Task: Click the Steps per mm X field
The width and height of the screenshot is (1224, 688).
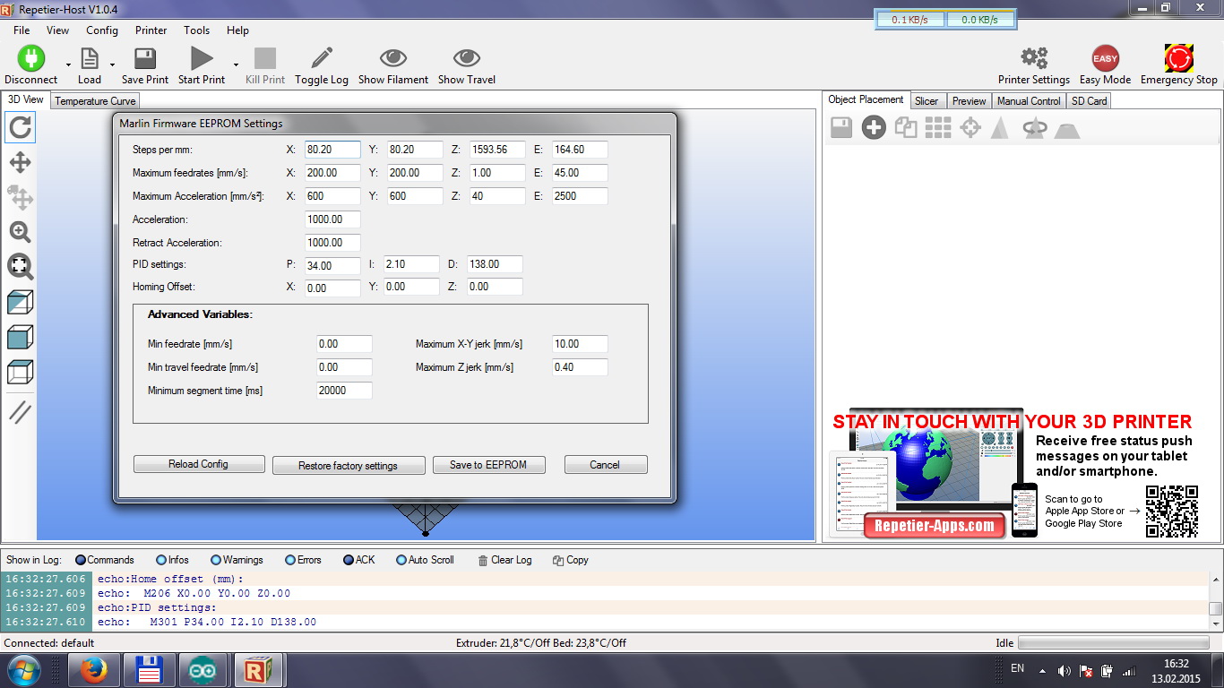Action: (332, 150)
